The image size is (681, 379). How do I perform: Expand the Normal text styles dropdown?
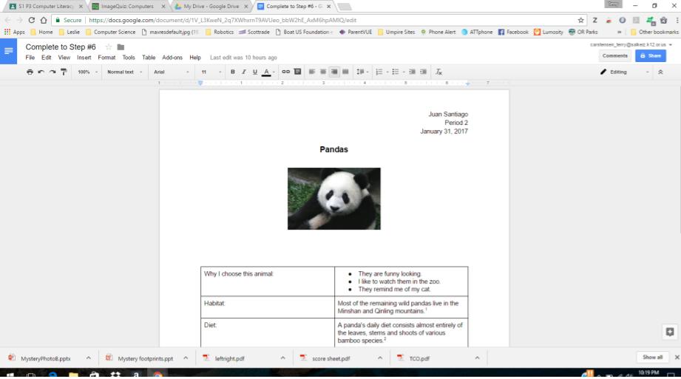pyautogui.click(x=124, y=72)
